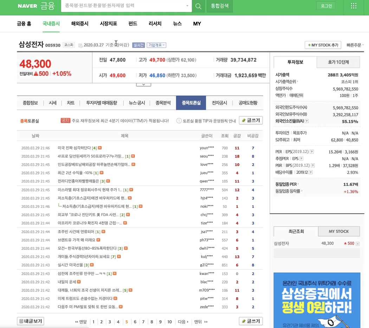Open the 해외증시 menu
This screenshot has width=369, height=328.
click(x=80, y=24)
